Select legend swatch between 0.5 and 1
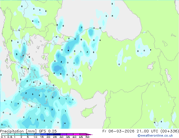This screenshot has height=138, width=179. (x=11, y=134)
